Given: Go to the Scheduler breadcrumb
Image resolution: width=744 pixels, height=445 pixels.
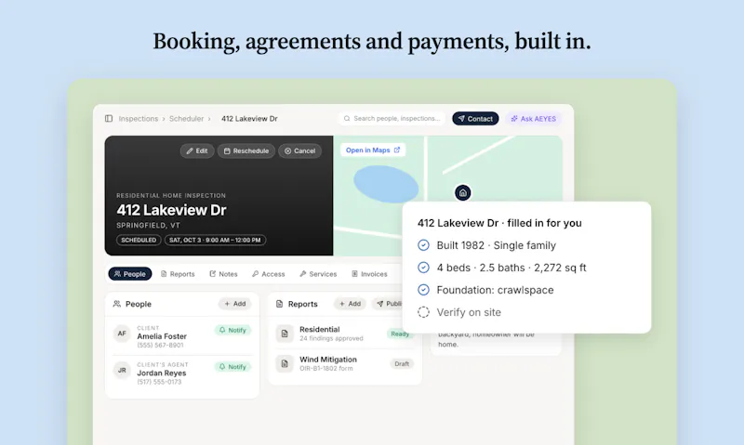Looking at the screenshot, I should 187,119.
